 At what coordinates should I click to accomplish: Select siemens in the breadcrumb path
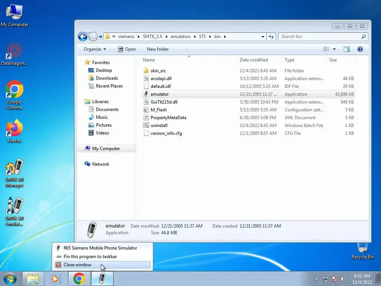(126, 36)
